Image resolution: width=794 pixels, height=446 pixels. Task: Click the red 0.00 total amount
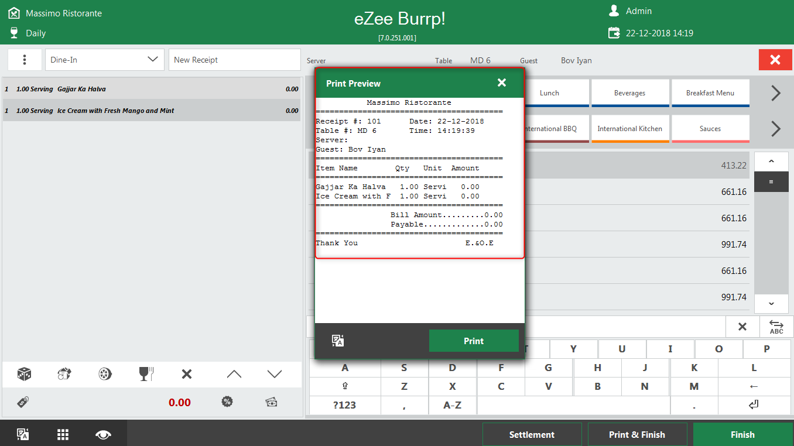(x=180, y=402)
